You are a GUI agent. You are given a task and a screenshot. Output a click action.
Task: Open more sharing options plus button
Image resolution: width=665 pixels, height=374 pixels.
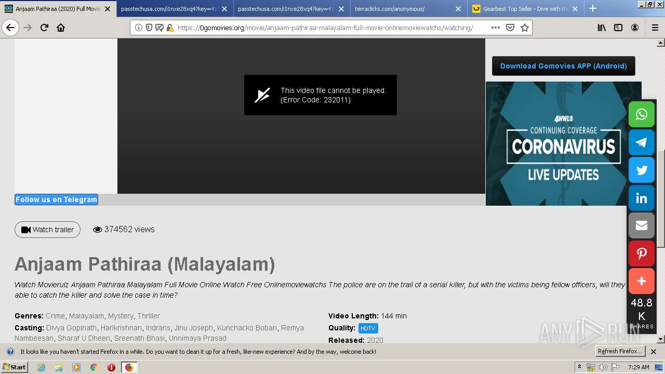click(642, 281)
